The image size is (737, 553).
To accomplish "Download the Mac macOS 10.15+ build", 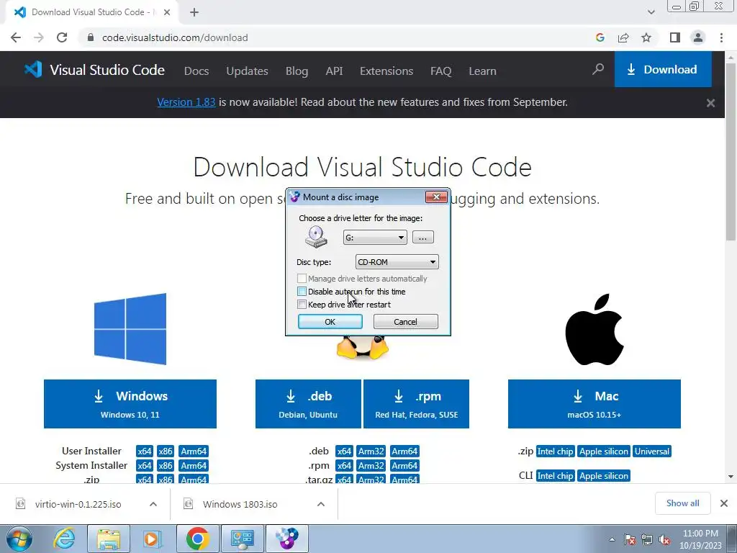I will [x=594, y=404].
